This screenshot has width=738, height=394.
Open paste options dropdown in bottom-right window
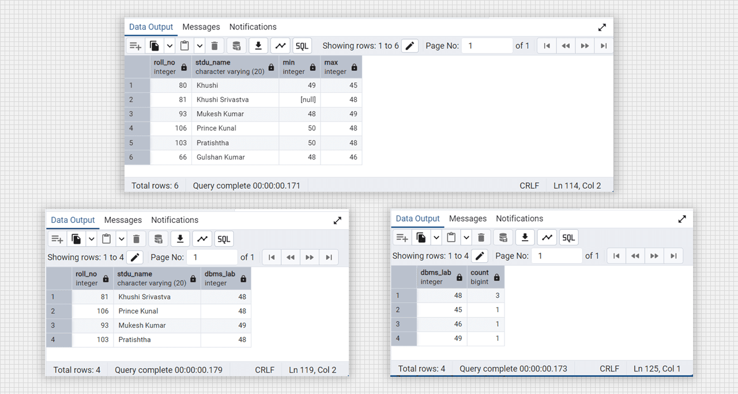click(x=466, y=237)
